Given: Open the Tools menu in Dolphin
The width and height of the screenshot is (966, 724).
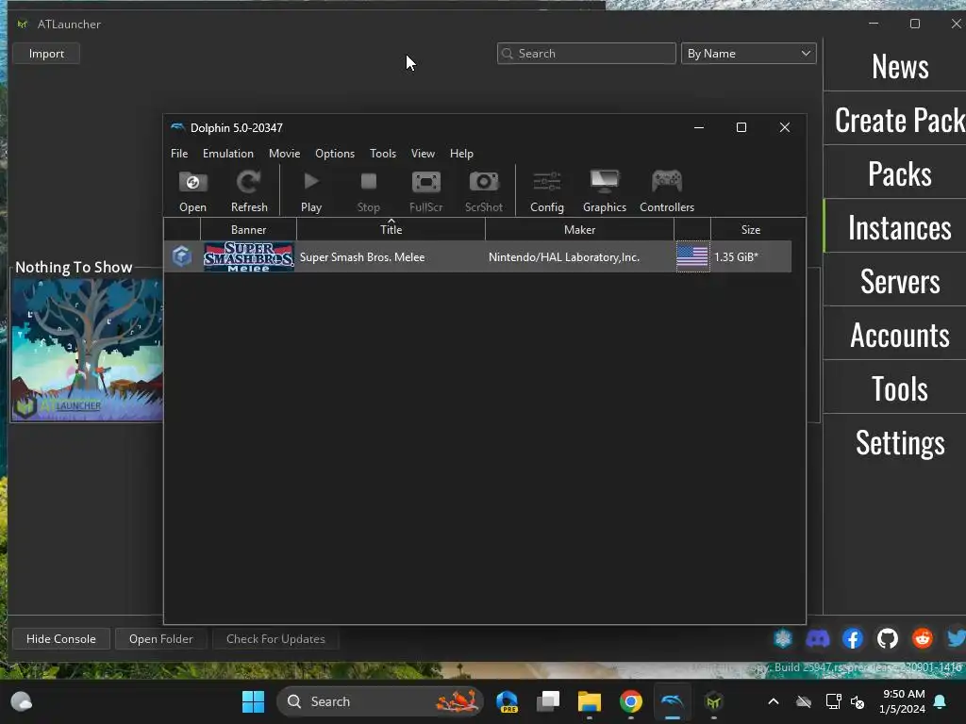Looking at the screenshot, I should (x=383, y=154).
